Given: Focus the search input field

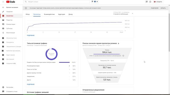Looking at the screenshot, I should [58, 2].
